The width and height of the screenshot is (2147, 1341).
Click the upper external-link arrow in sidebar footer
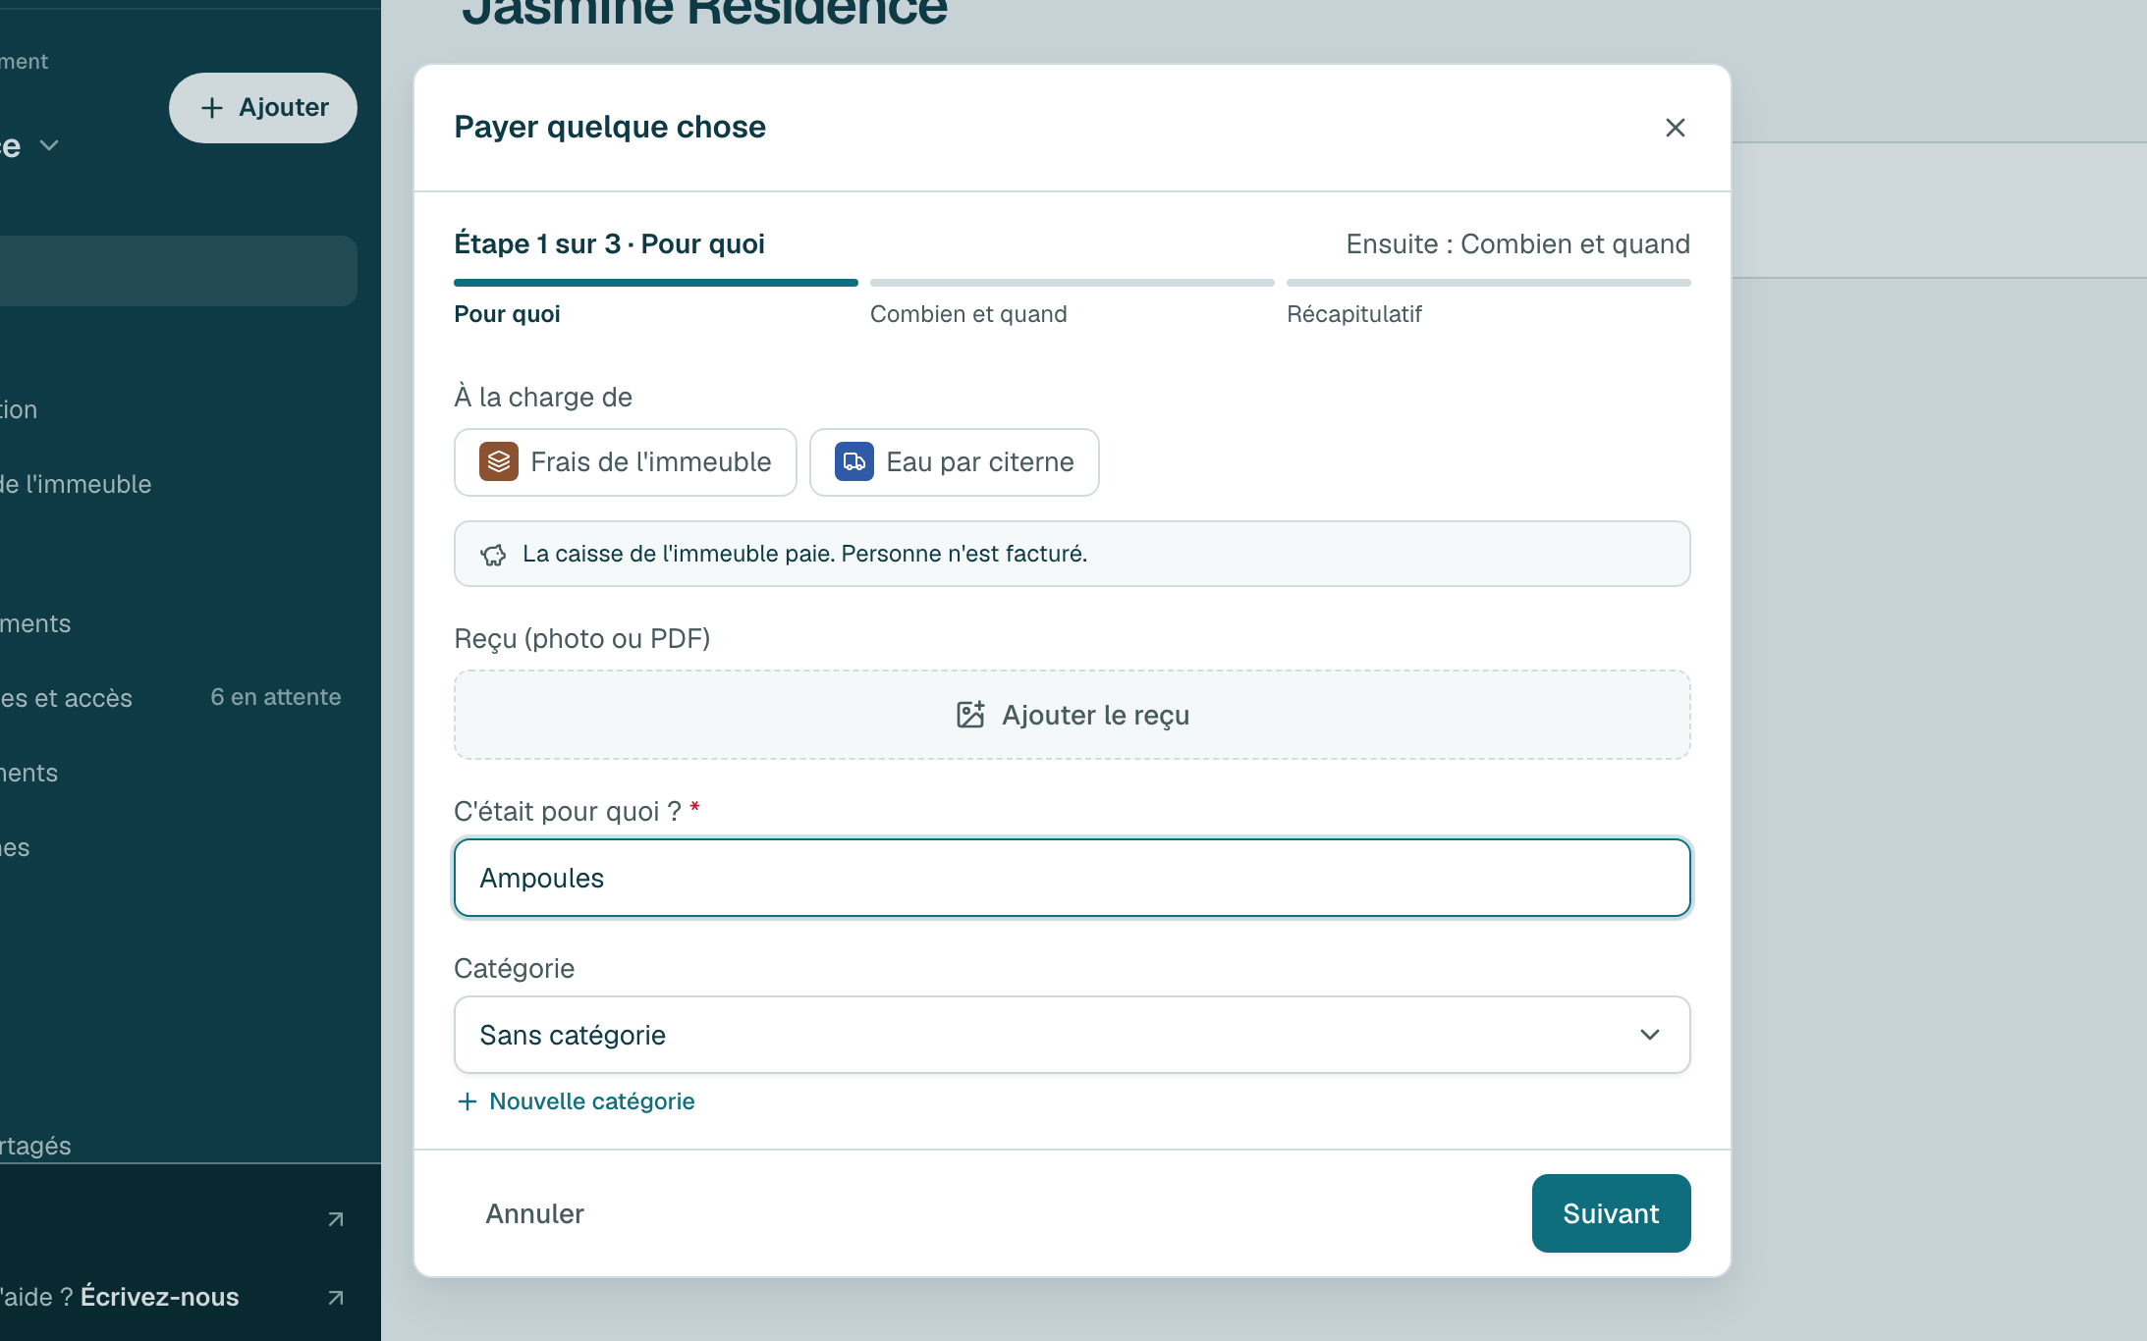(x=336, y=1219)
